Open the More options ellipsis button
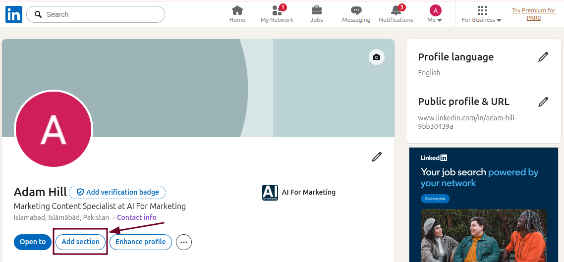The image size is (564, 262). (184, 242)
